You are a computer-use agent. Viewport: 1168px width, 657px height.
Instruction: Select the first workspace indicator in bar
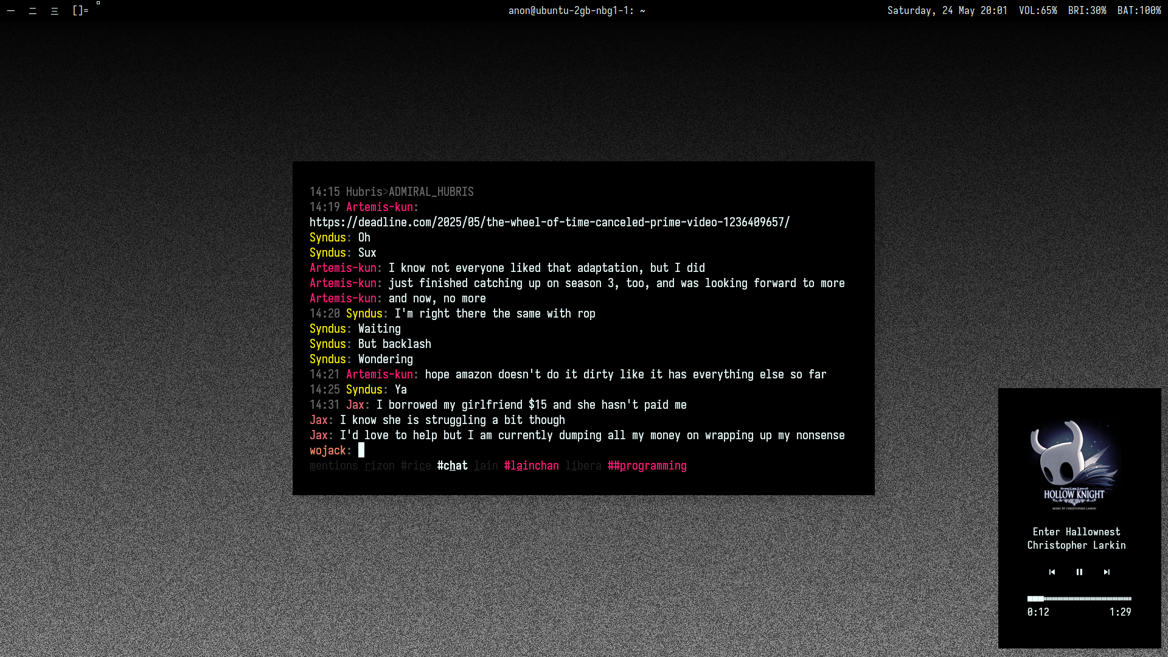pos(11,10)
